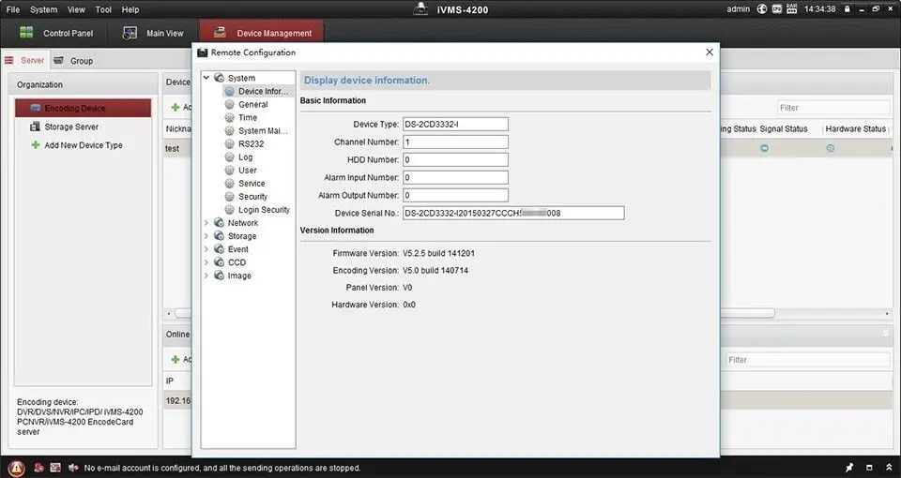This screenshot has height=478, width=901.
Task: Open the View menu
Action: click(x=76, y=9)
